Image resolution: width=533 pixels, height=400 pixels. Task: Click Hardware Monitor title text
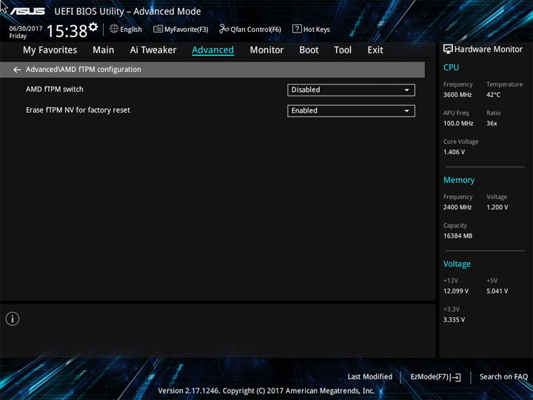coord(489,50)
